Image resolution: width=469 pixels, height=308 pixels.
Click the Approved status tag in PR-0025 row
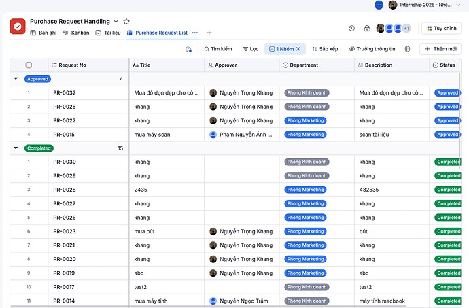click(447, 107)
